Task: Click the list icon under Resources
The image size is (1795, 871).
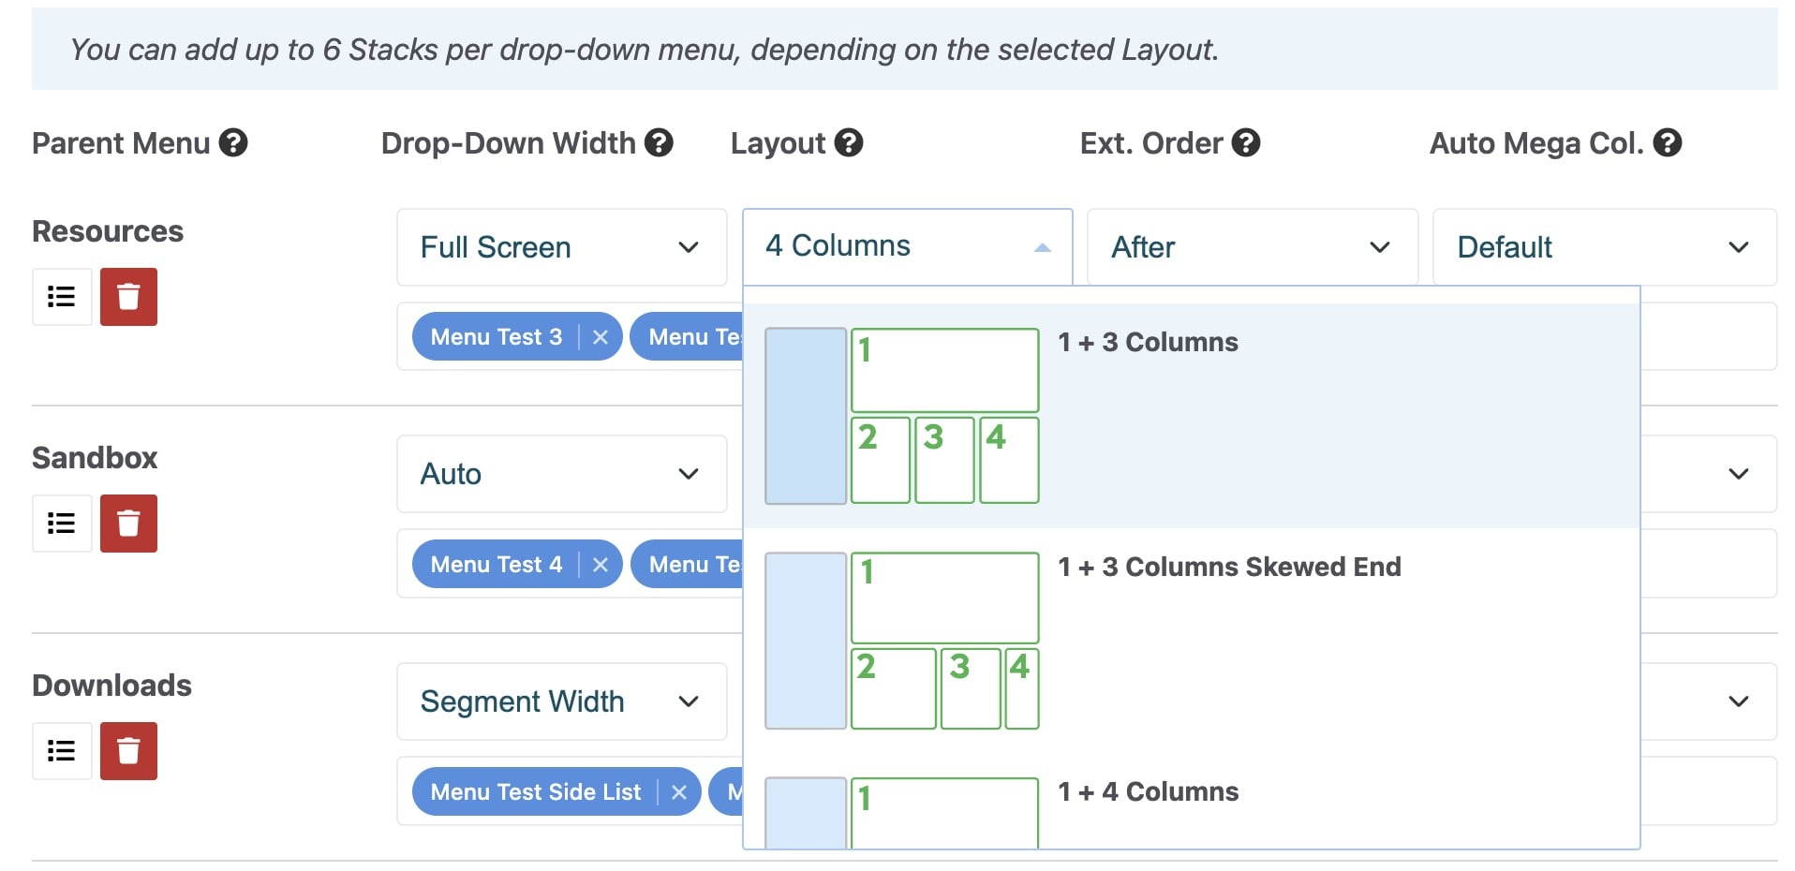Action: click(x=62, y=297)
